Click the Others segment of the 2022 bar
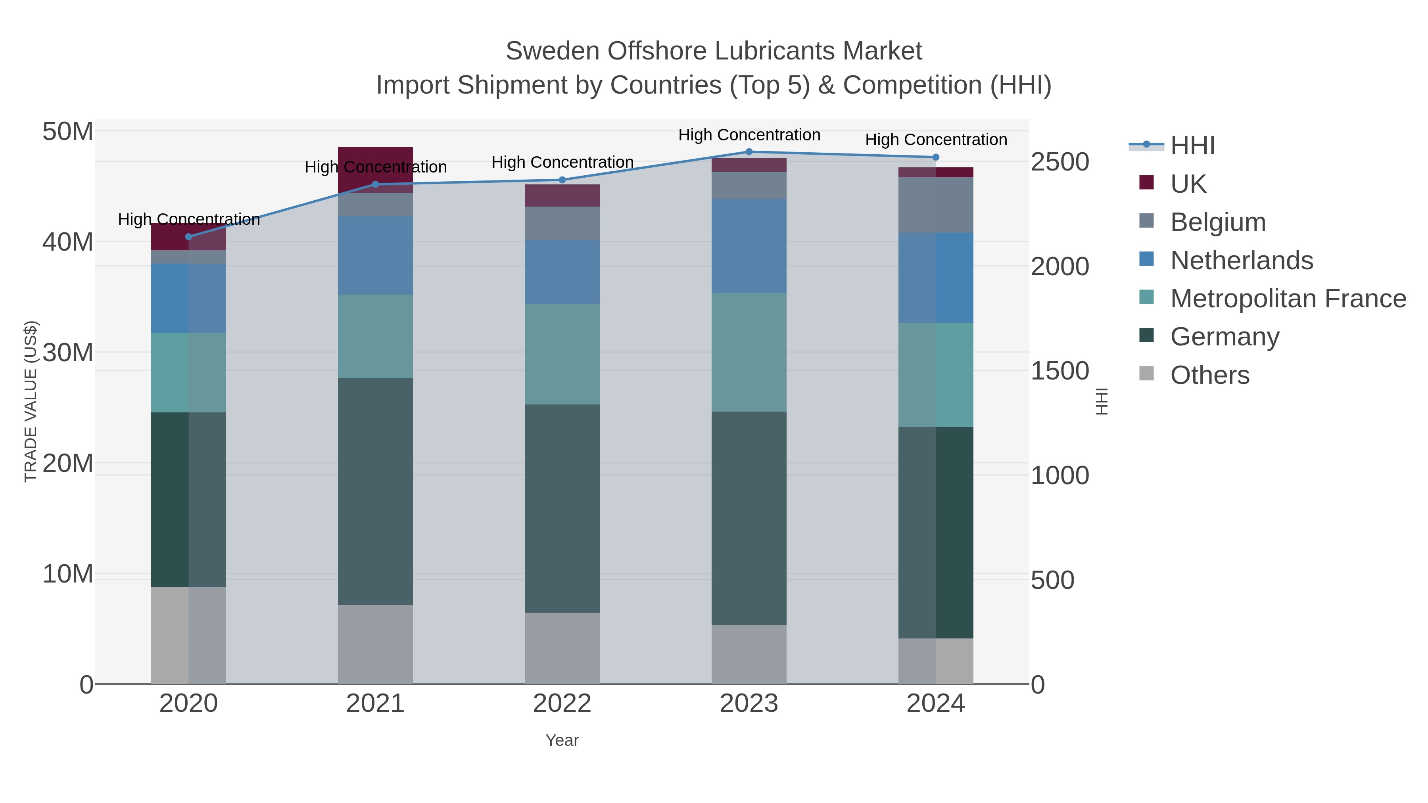 (x=562, y=648)
